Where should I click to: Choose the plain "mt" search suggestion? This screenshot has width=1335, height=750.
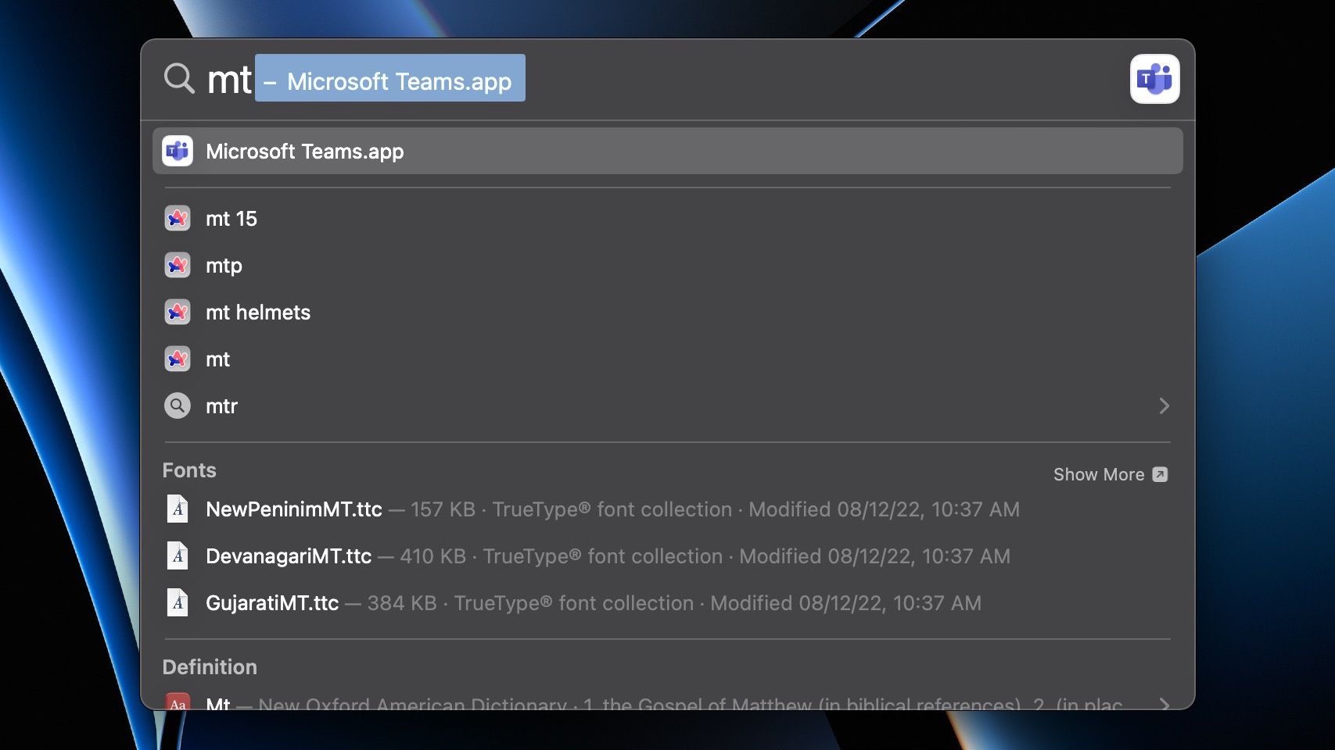[x=217, y=359]
